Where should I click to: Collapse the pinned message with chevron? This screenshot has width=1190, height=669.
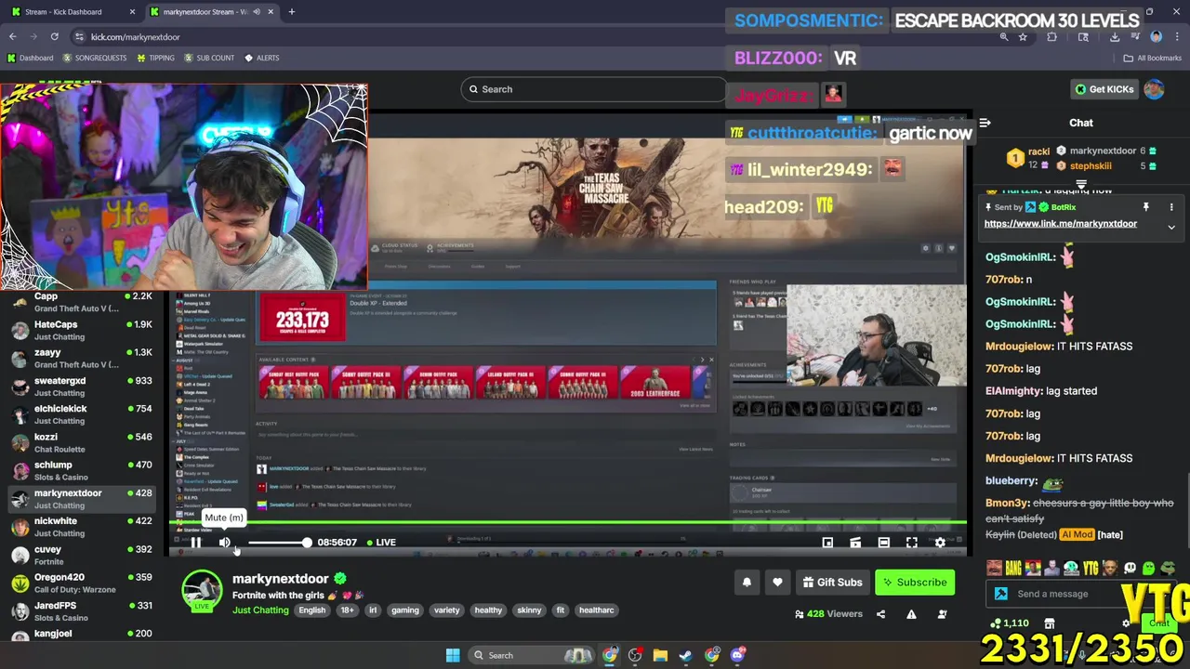1171,228
